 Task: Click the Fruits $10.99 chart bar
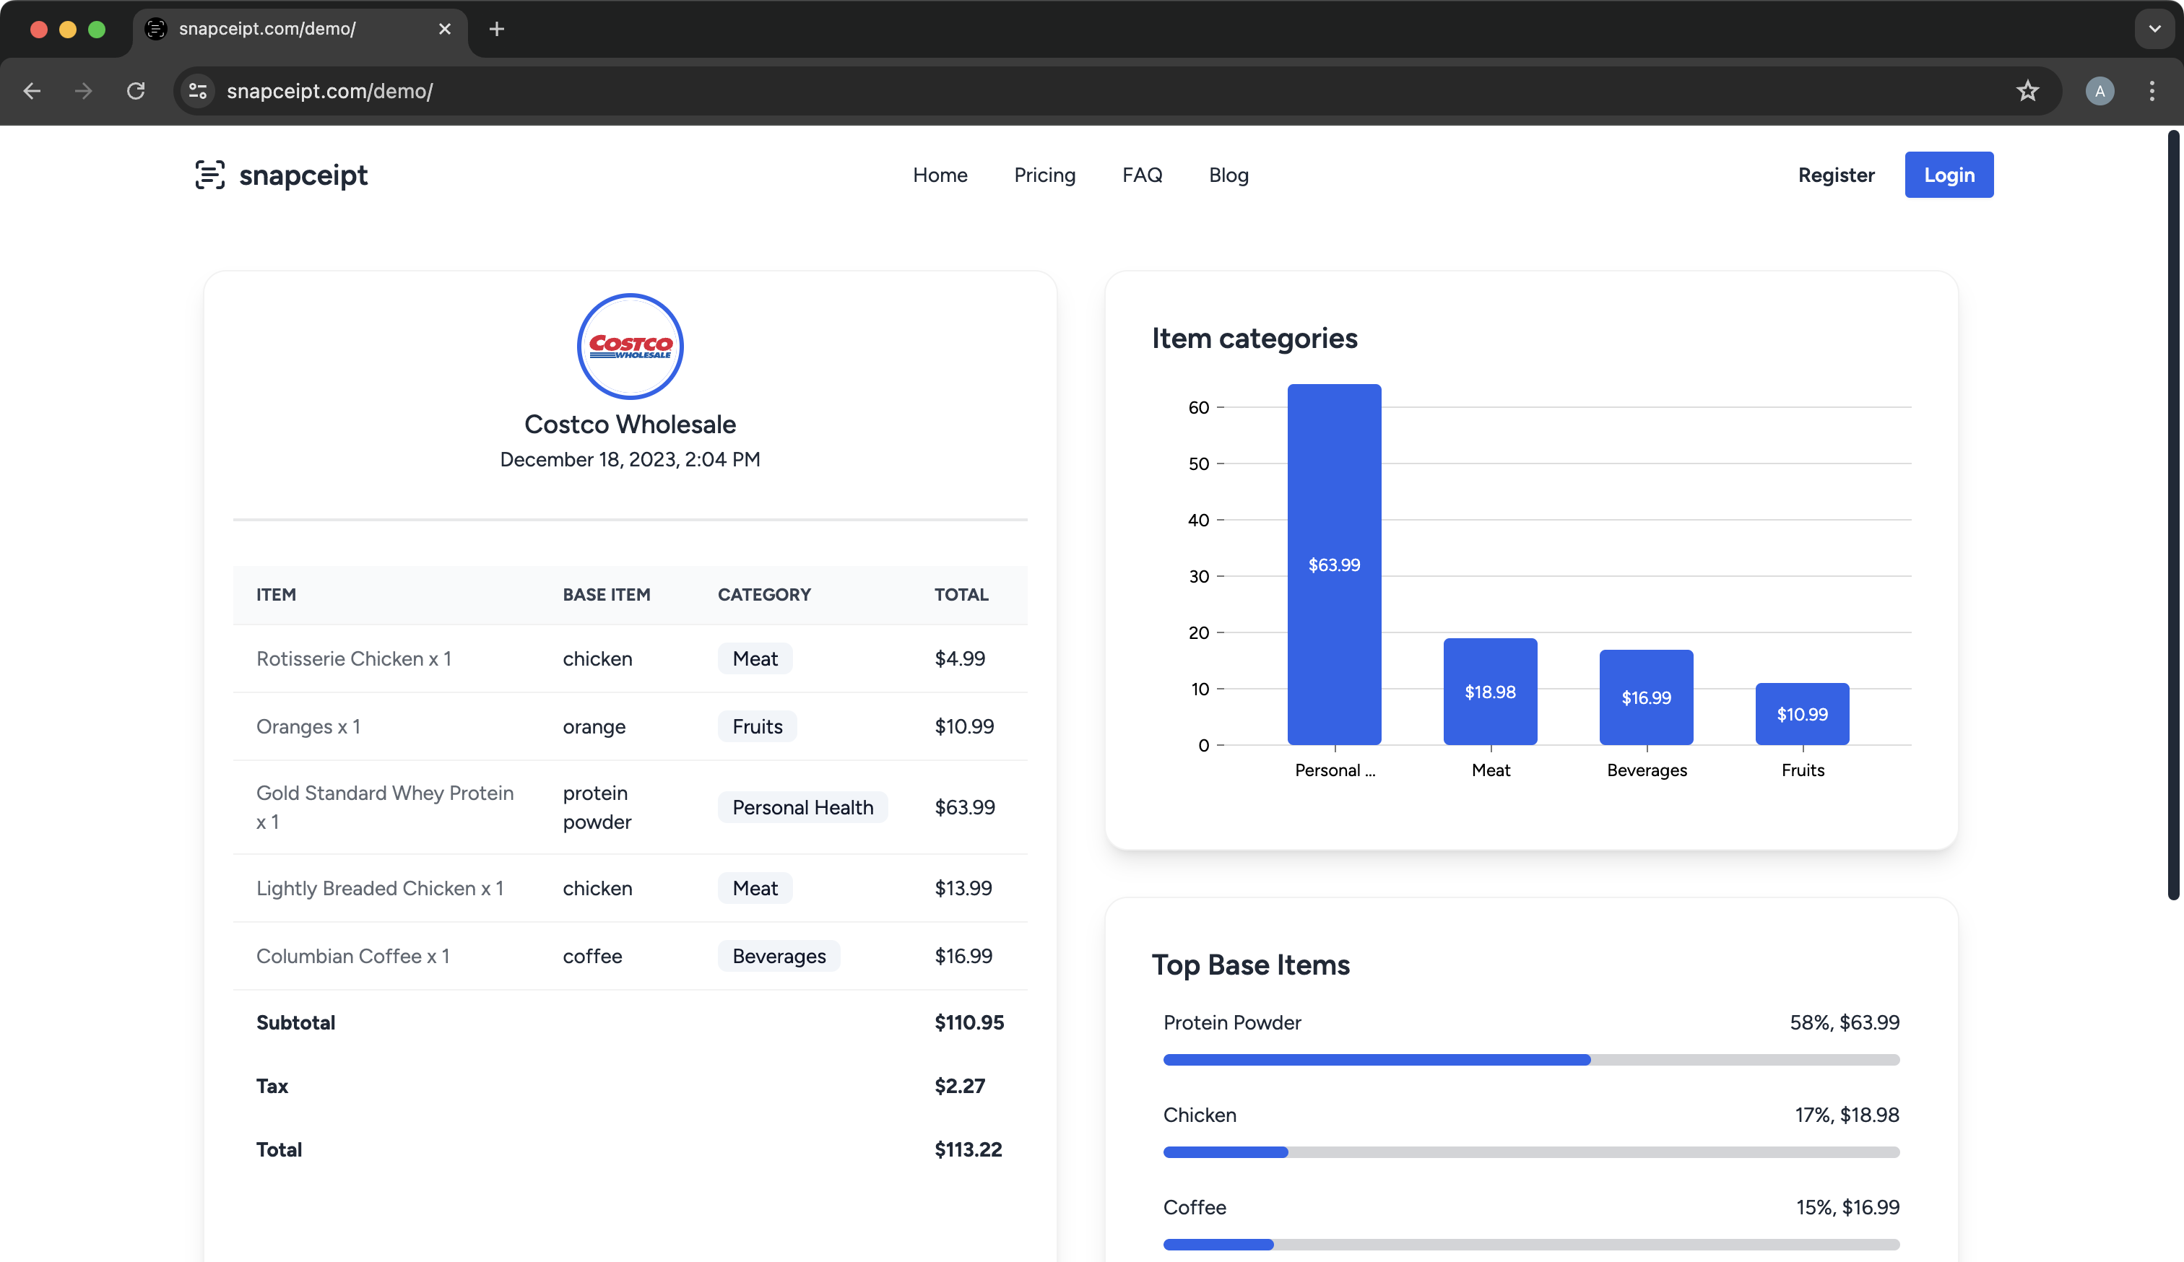pos(1802,714)
